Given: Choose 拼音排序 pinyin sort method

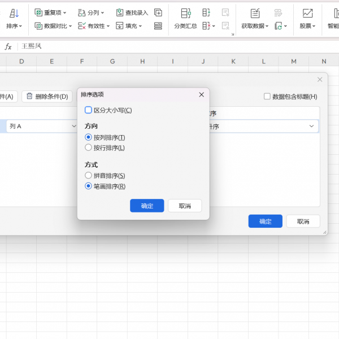Looking at the screenshot, I should click(88, 176).
